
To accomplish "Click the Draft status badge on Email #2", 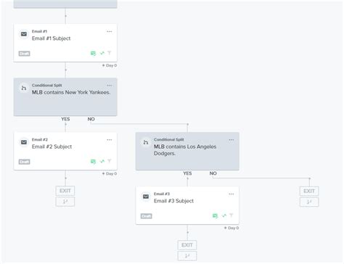I will (24, 162).
